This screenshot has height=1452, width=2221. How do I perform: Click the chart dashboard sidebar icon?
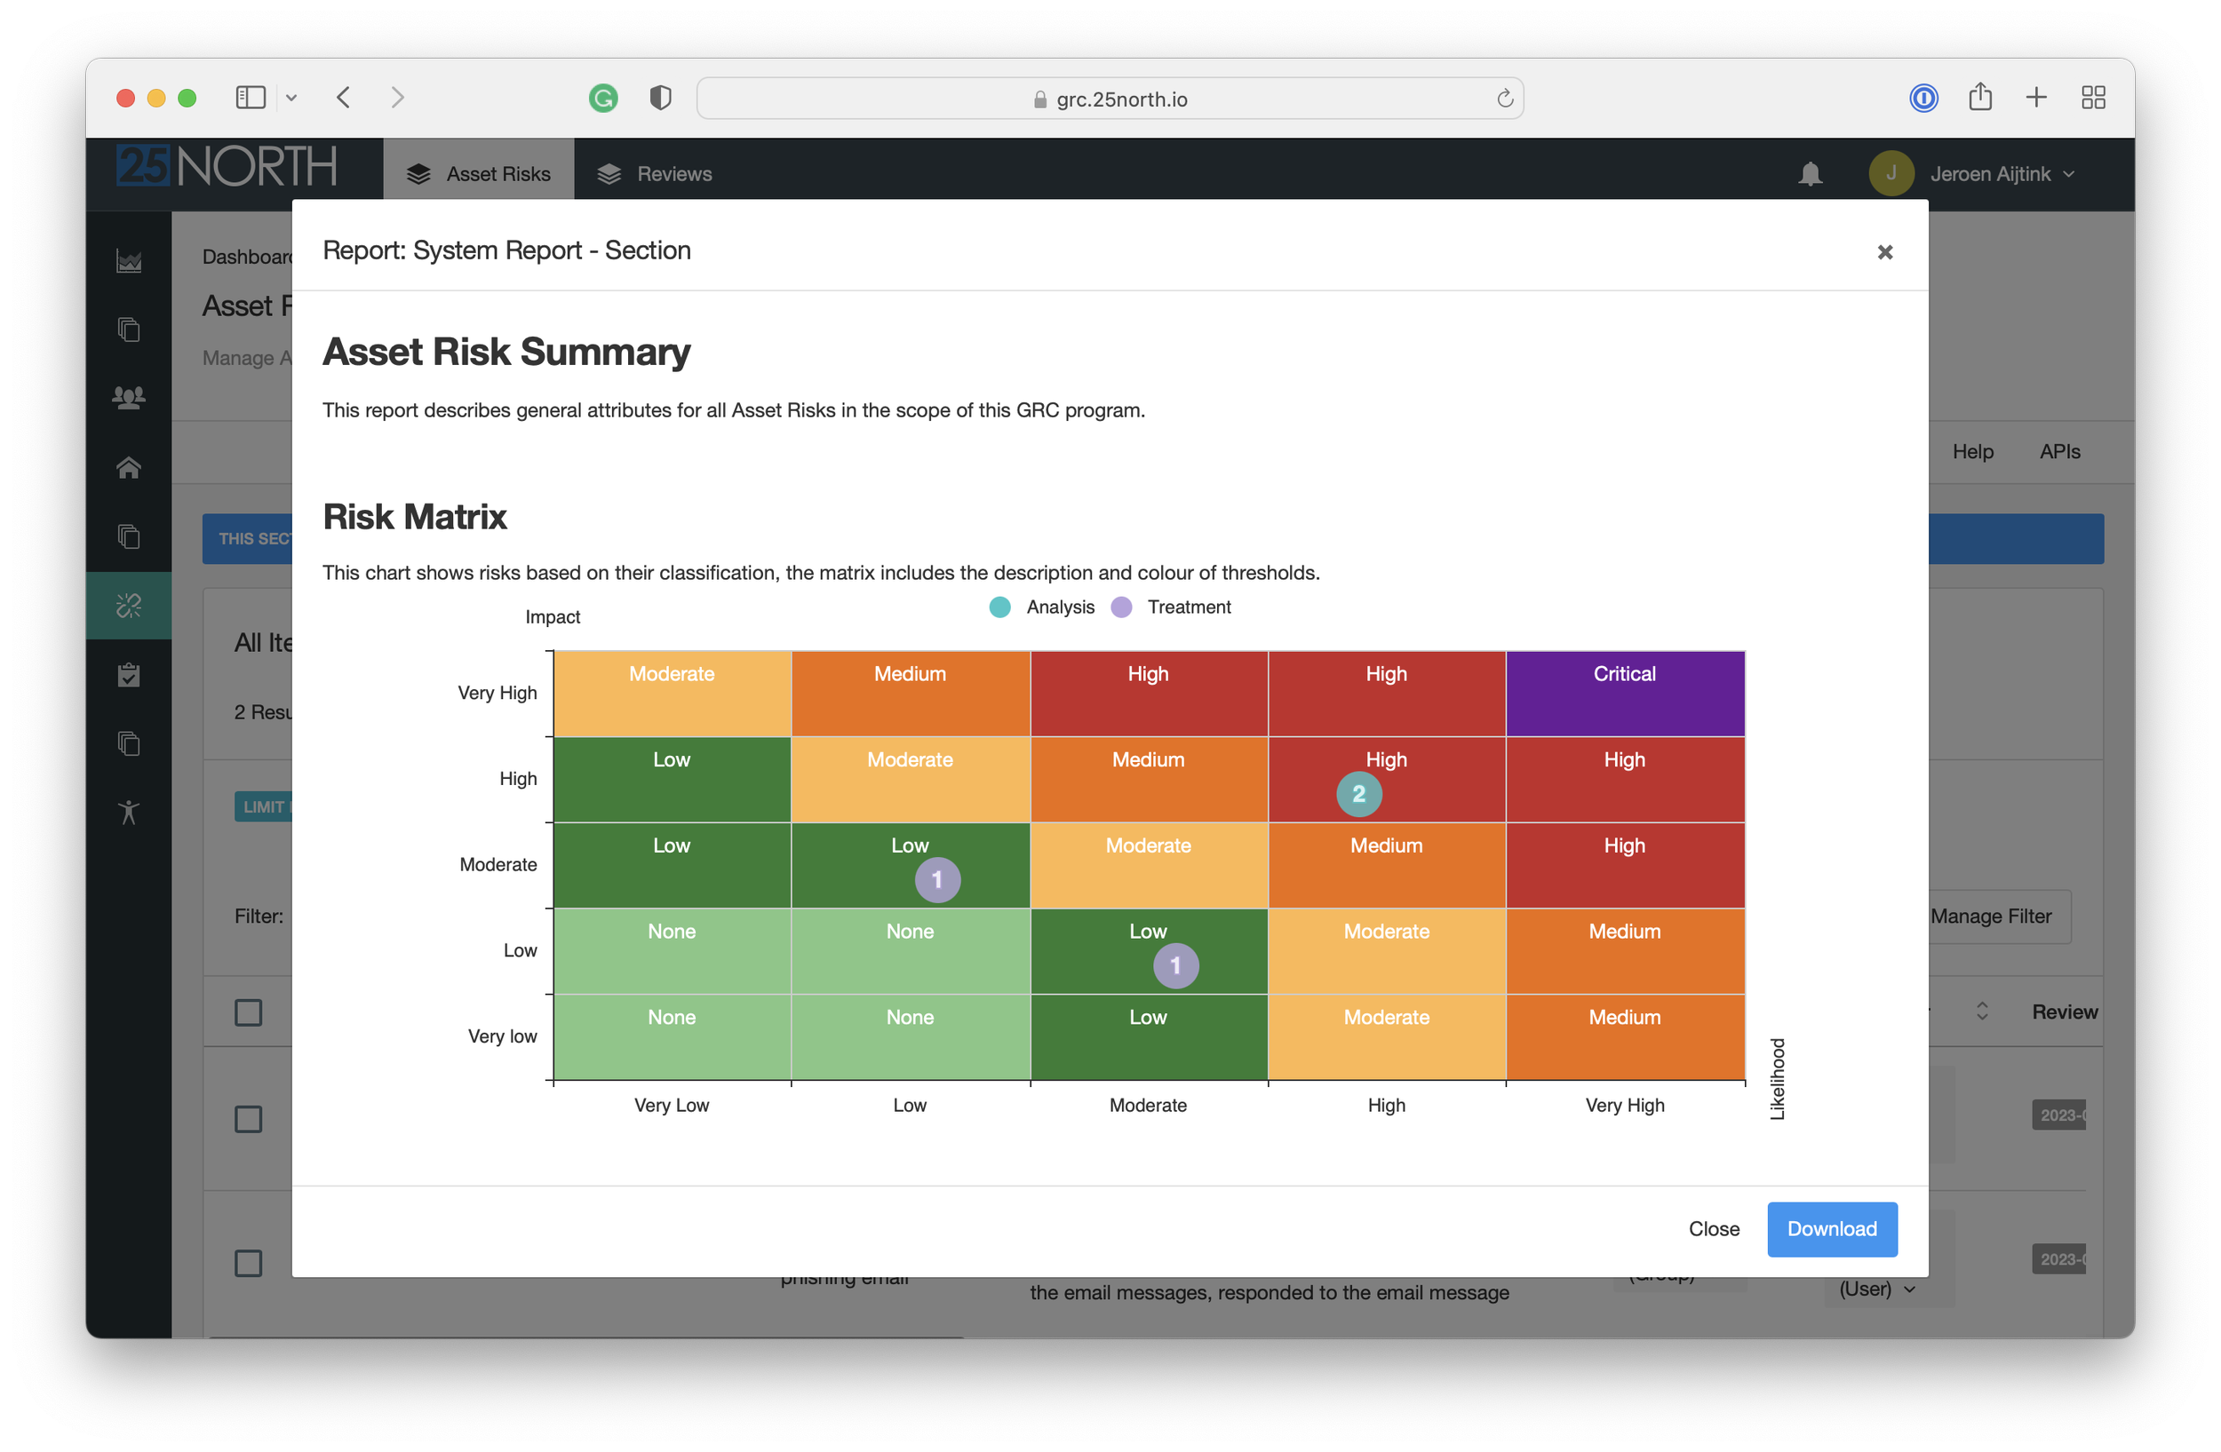(x=129, y=261)
